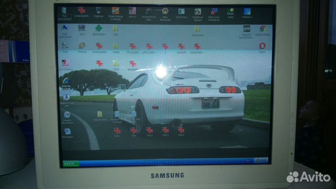Open the Seagate Dashboard shortcut

[x=67, y=118]
